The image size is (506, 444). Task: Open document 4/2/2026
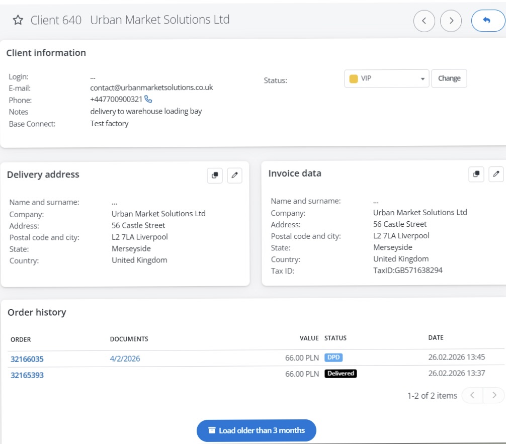tap(125, 359)
